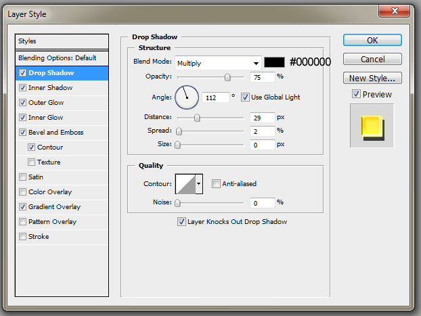Uncheck the Inner Shadow checkbox
Image resolution: width=421 pixels, height=316 pixels.
pyautogui.click(x=22, y=87)
